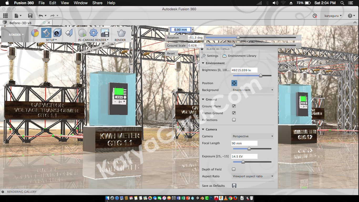
Task: Click the Capture Image icon
Action: pos(105,33)
